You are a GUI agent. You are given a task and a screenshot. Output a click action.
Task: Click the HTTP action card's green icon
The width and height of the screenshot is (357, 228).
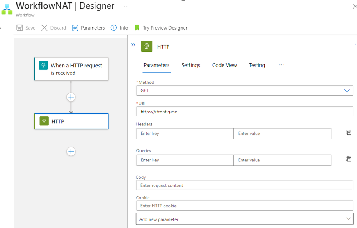coord(44,121)
